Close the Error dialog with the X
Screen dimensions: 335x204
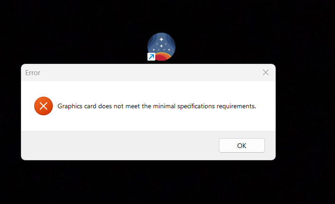tap(266, 72)
